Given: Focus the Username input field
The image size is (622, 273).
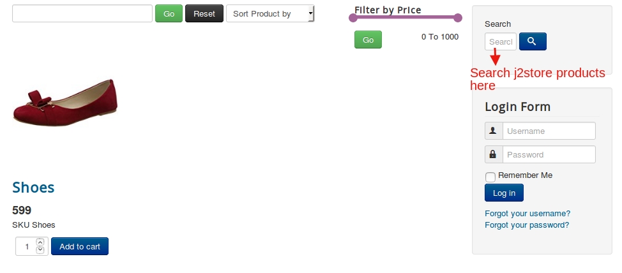Looking at the screenshot, I should click(x=549, y=131).
